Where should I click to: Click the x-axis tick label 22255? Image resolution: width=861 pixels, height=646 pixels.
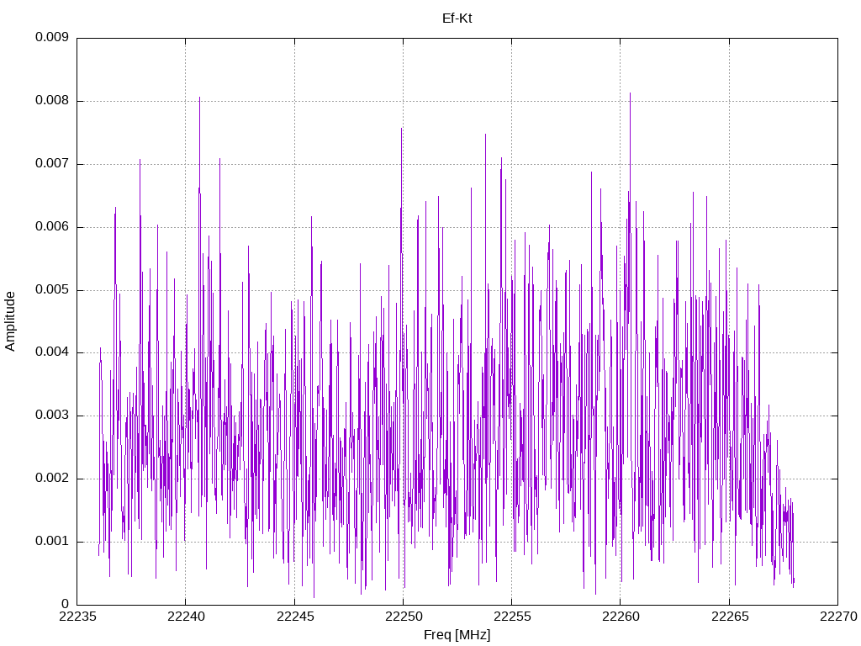click(x=512, y=617)
